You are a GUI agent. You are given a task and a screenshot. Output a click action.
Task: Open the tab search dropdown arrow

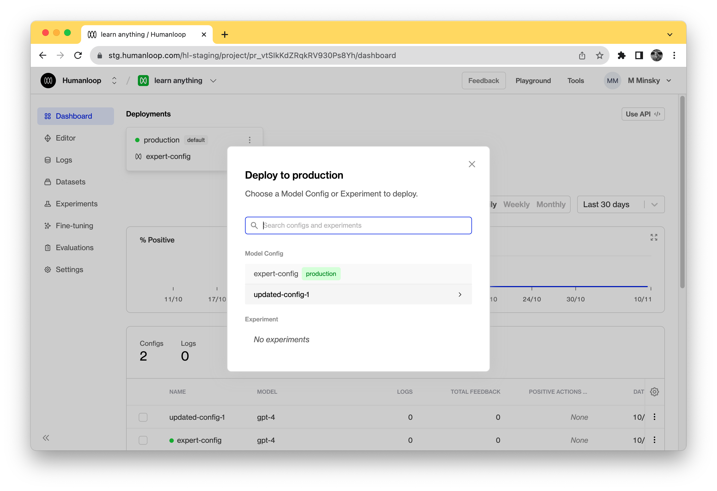tap(670, 35)
